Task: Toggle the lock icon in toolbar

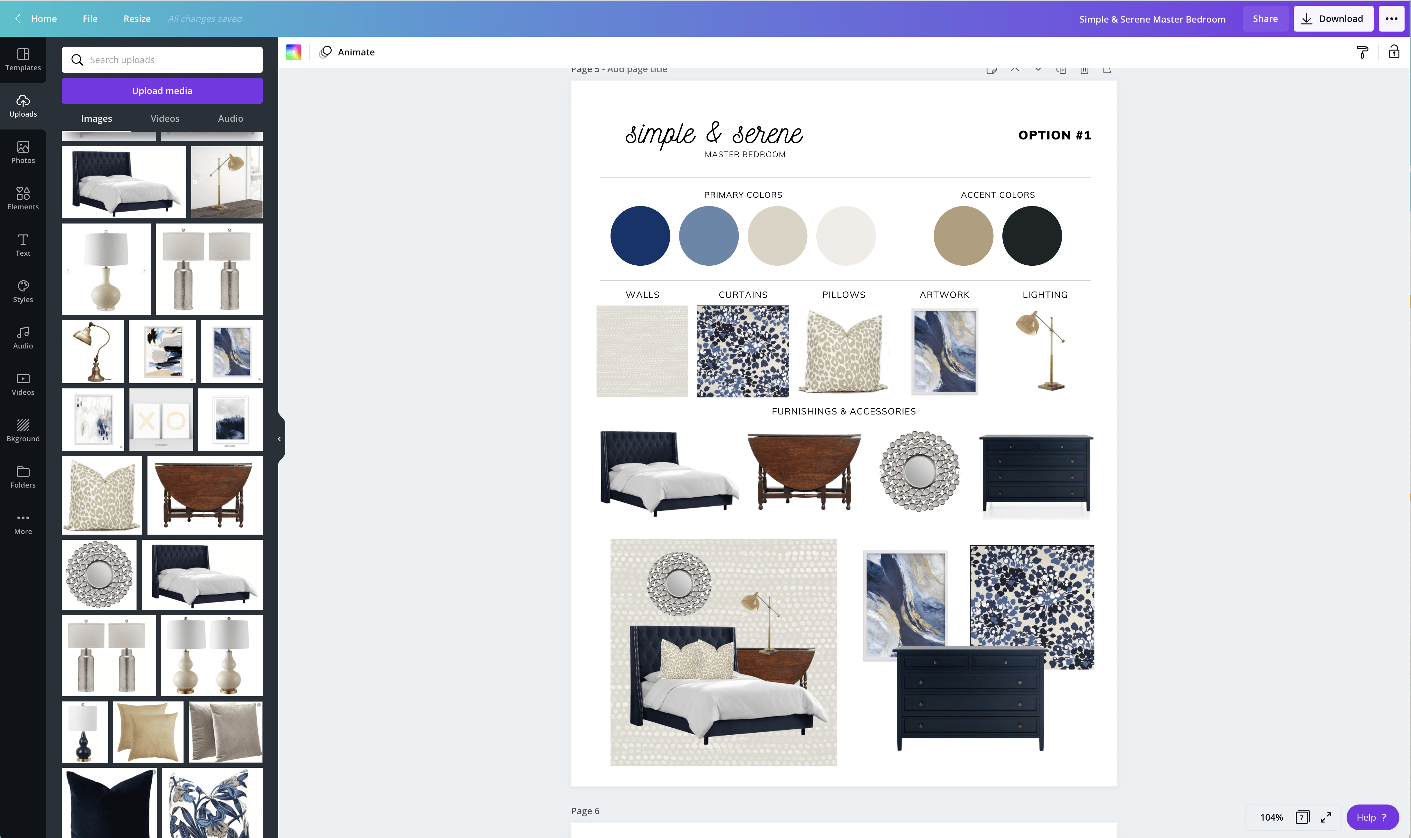Action: point(1394,52)
